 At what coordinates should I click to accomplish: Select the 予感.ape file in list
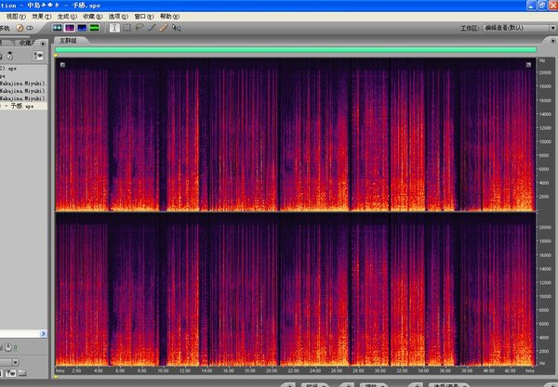pyautogui.click(x=19, y=106)
